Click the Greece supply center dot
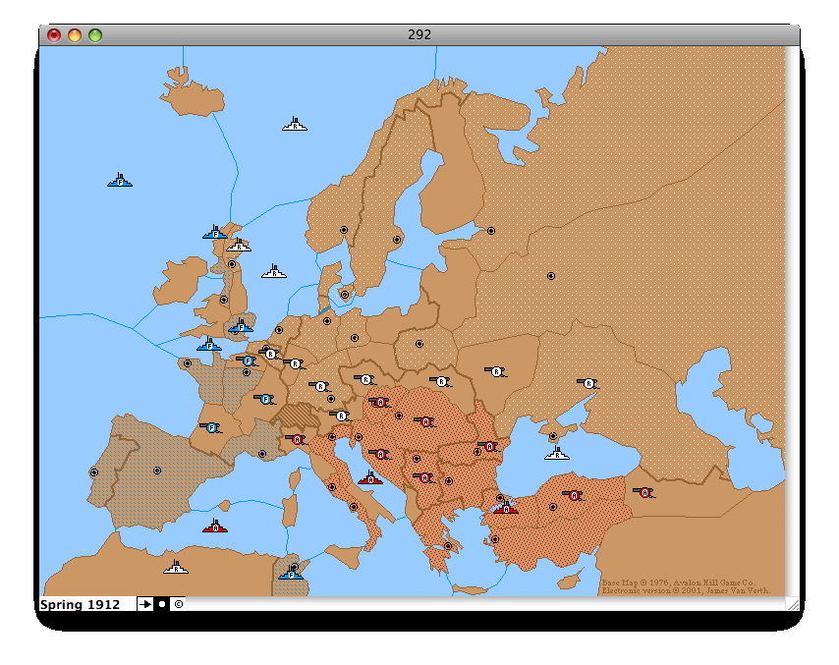 click(x=448, y=546)
